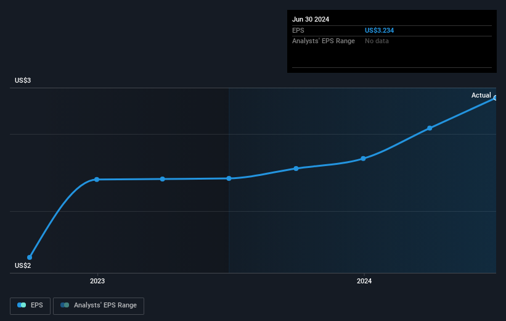Click the 'Analysts' EPS Range' tooltip row label
This screenshot has height=321, width=506.
324,41
